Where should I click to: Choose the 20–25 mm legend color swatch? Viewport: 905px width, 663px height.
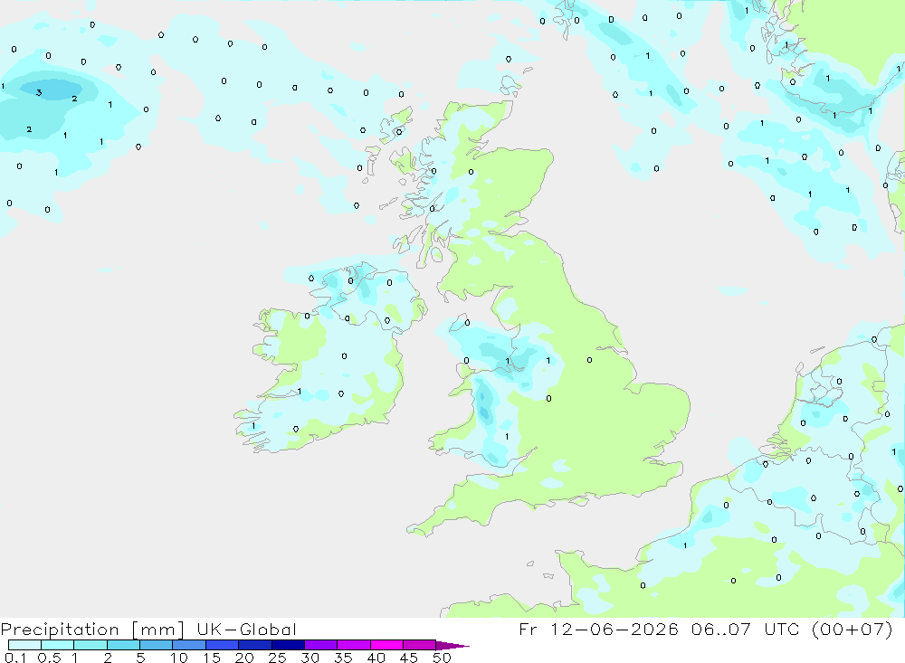255,645
